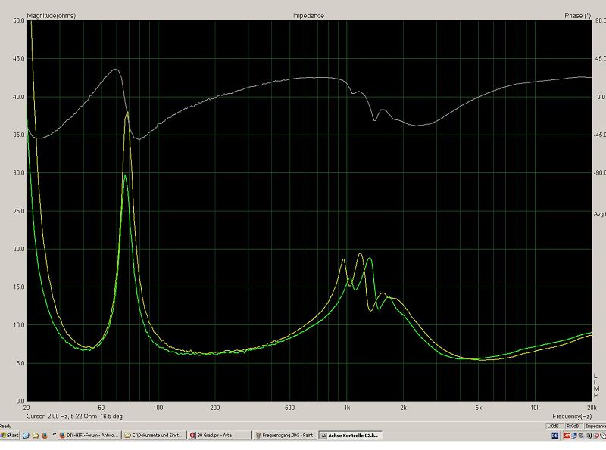Switch to the Frequenzgang.JPG - Paint window
The width and height of the screenshot is (606, 450).
(285, 436)
